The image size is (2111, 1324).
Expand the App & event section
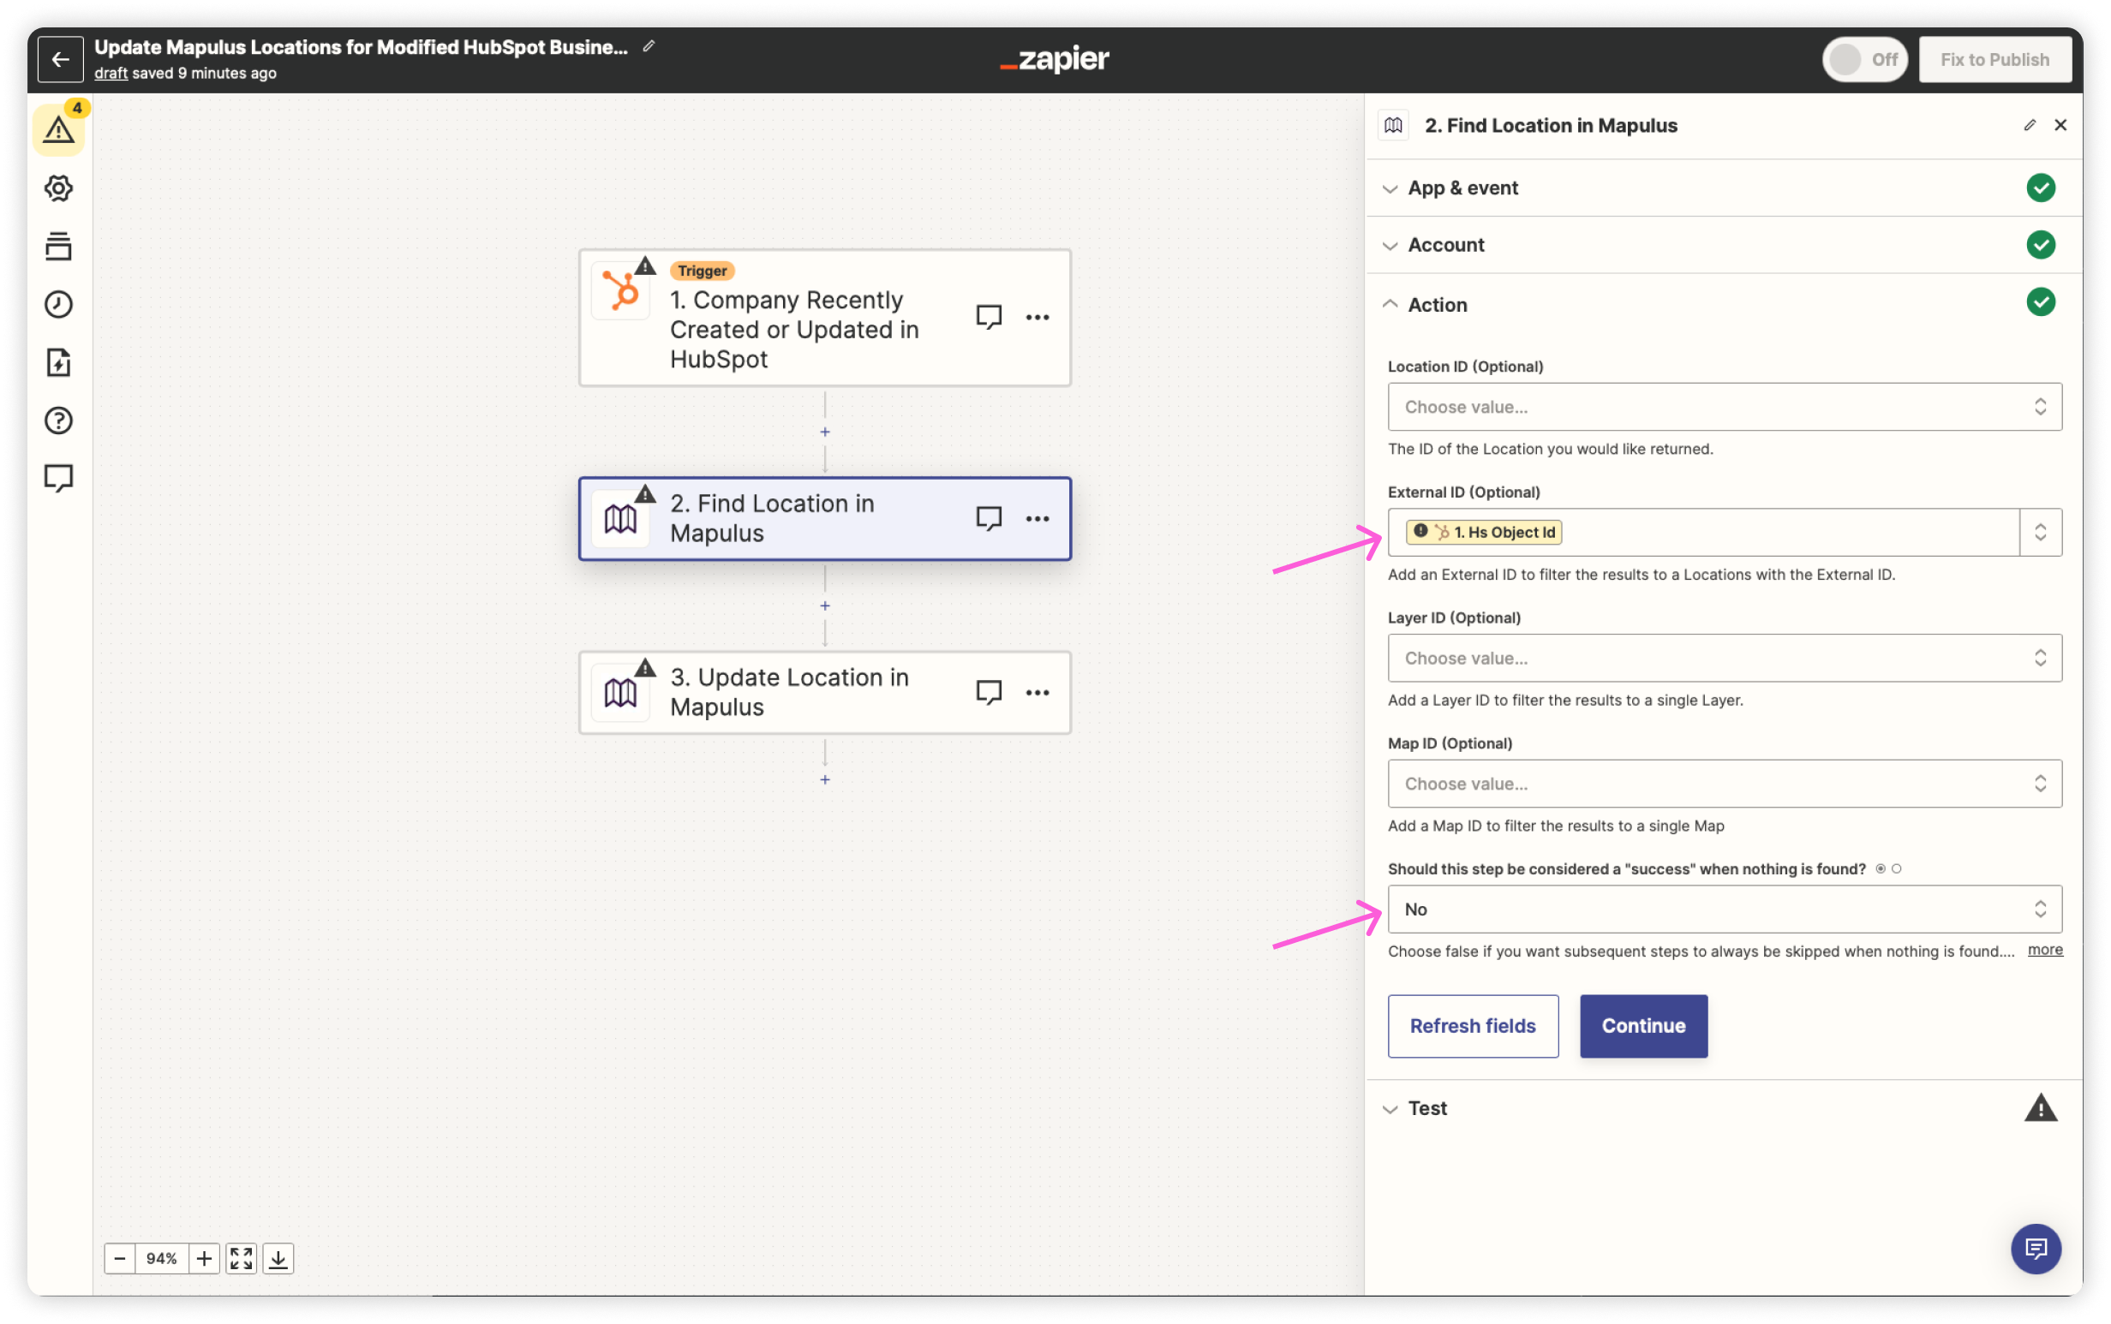[1724, 188]
